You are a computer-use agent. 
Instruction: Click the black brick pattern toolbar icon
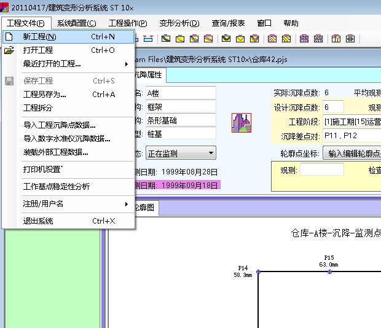[318, 39]
